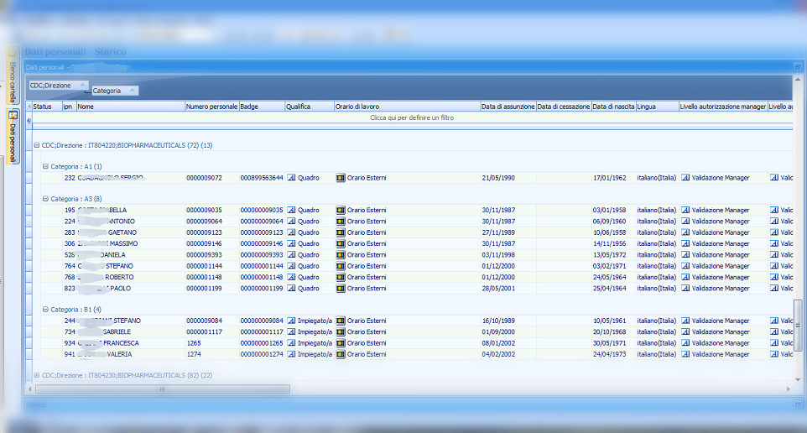The width and height of the screenshot is (807, 433).
Task: Click the Dati personali sidebar tab icon
Action: click(x=13, y=116)
